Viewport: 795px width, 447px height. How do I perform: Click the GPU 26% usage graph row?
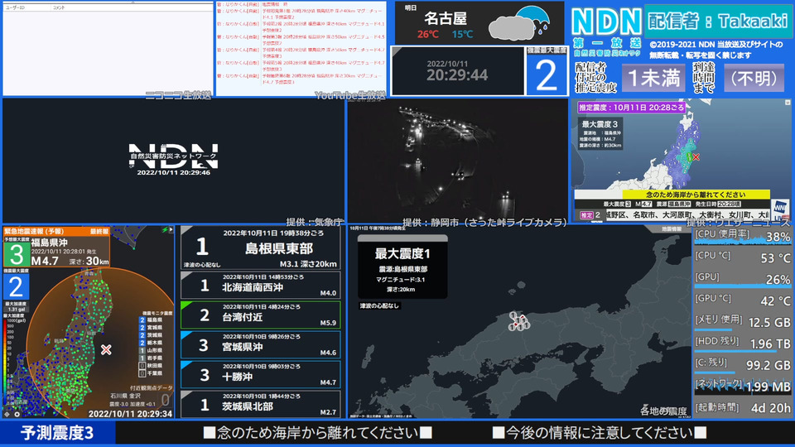coord(742,279)
